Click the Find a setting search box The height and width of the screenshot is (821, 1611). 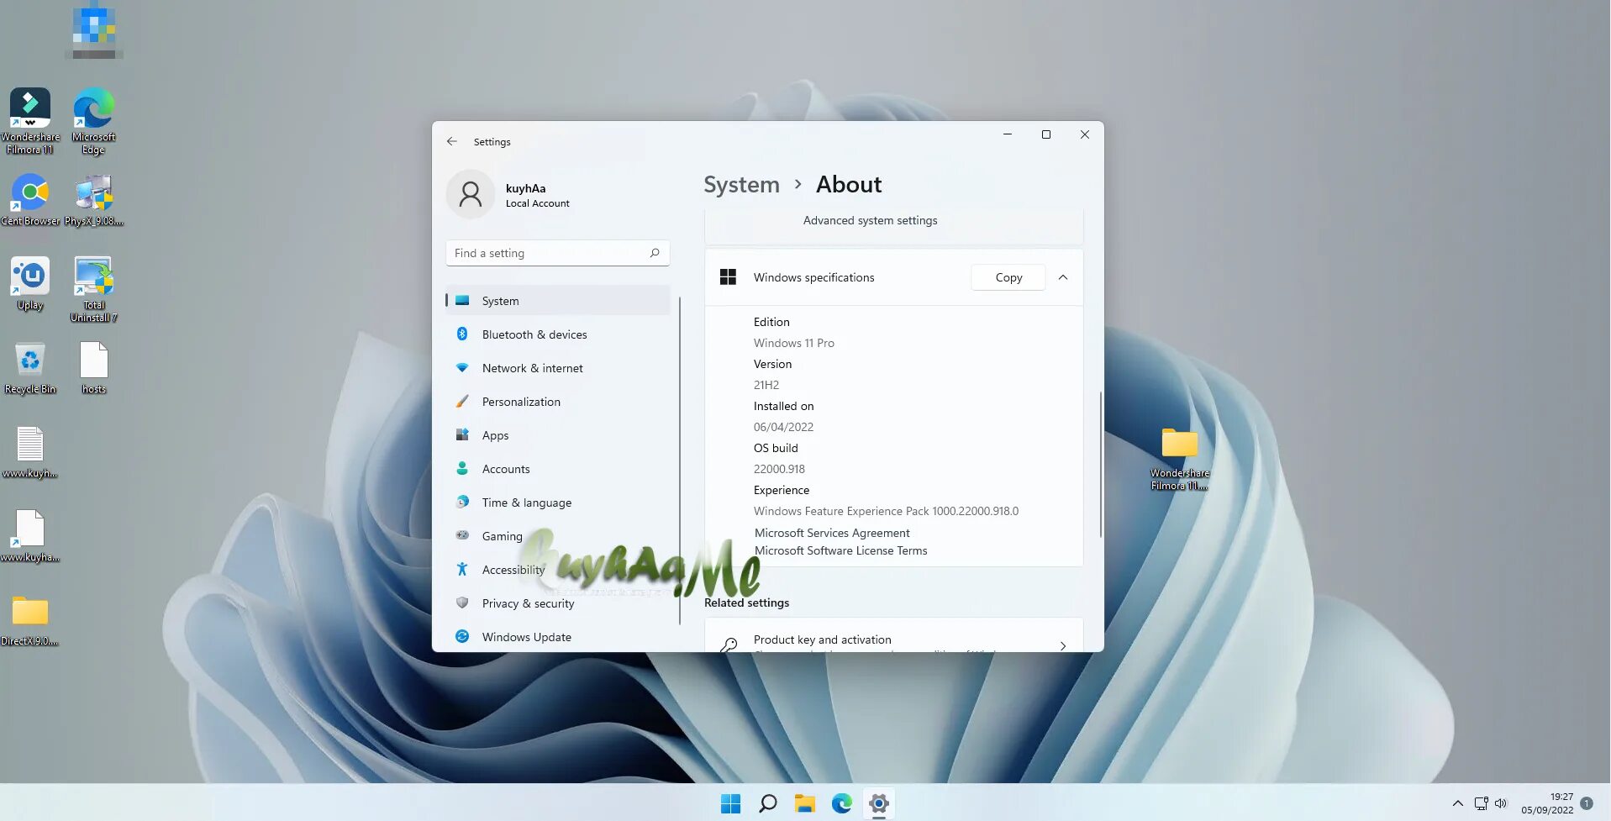click(558, 253)
